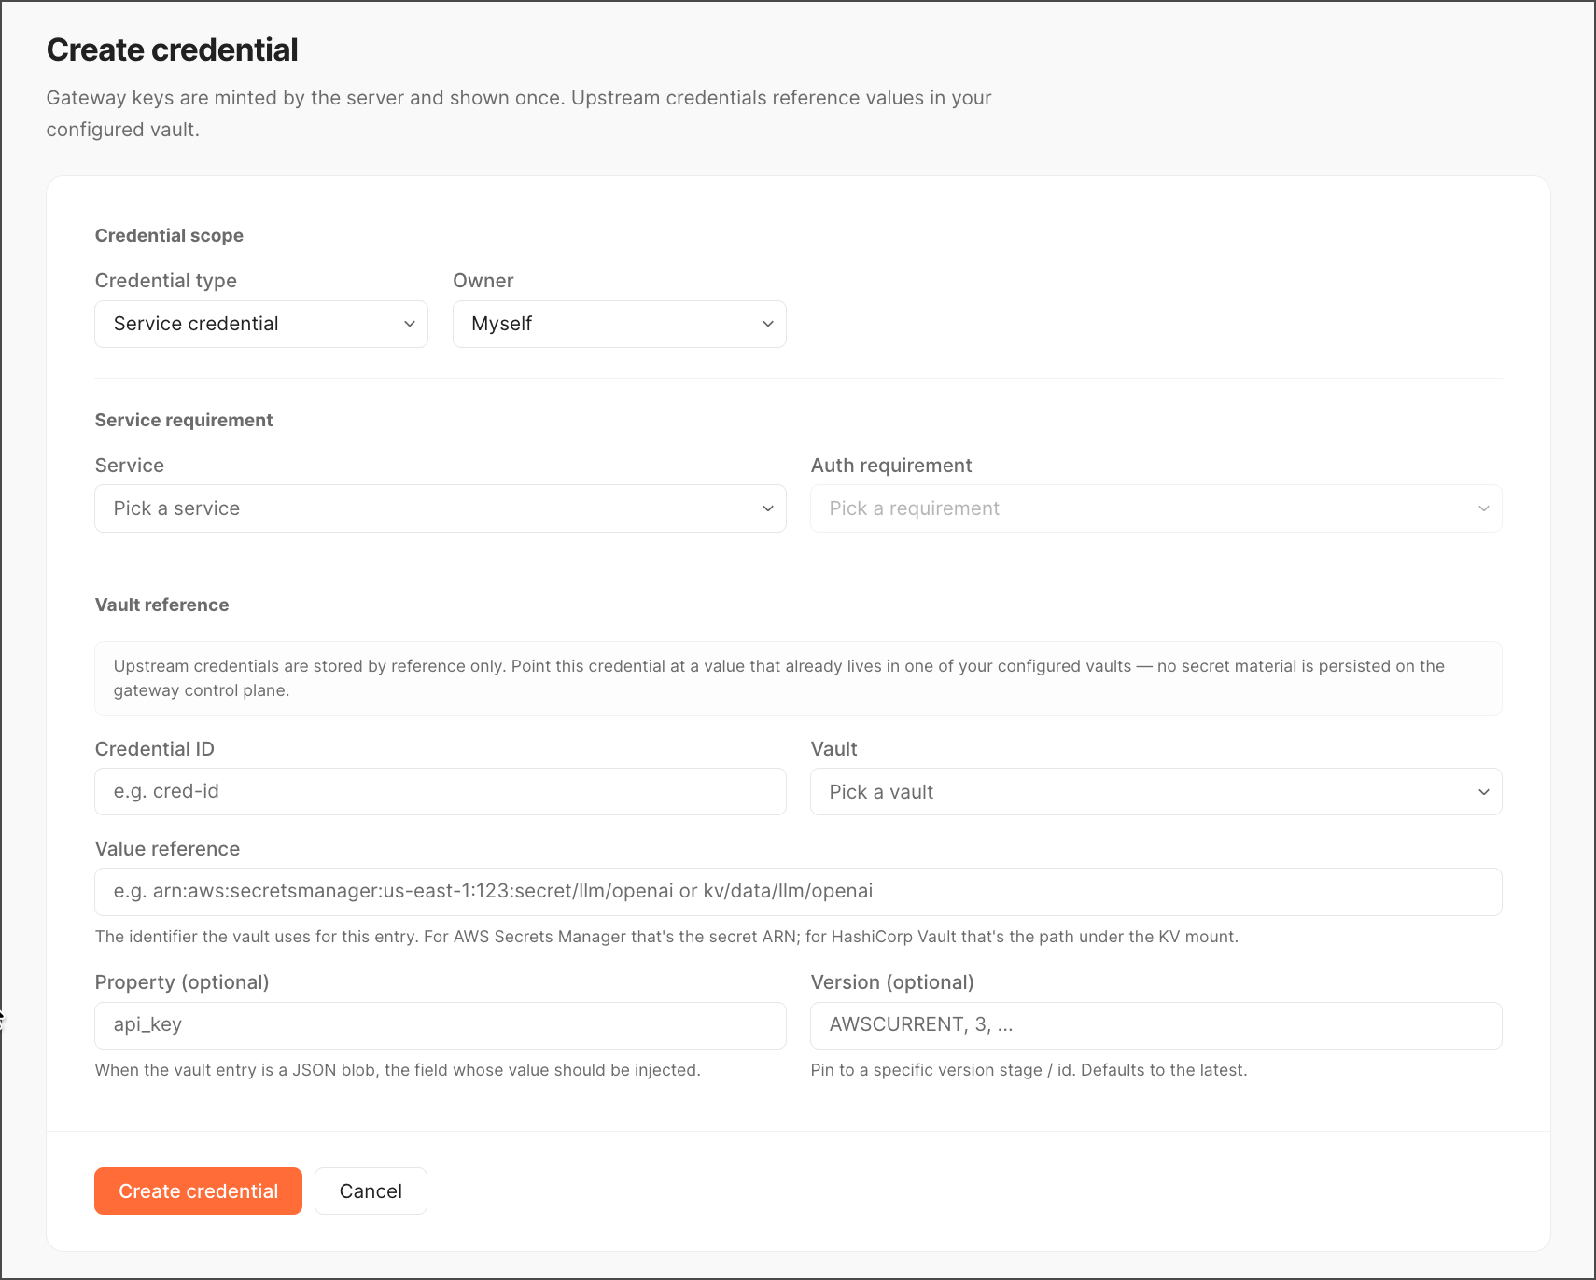Submit with the orange Create credential button
Screen dimensions: 1596x1280
[x=198, y=1191]
